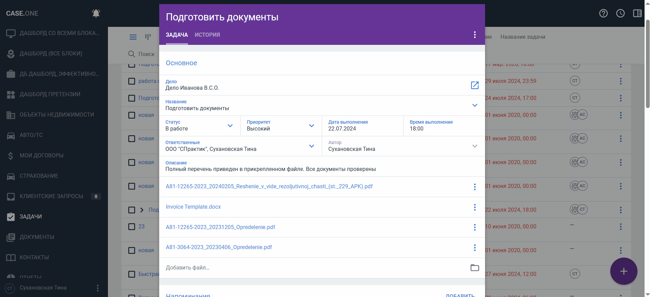Expand the Статус dropdown
This screenshot has height=297, width=650.
230,126
